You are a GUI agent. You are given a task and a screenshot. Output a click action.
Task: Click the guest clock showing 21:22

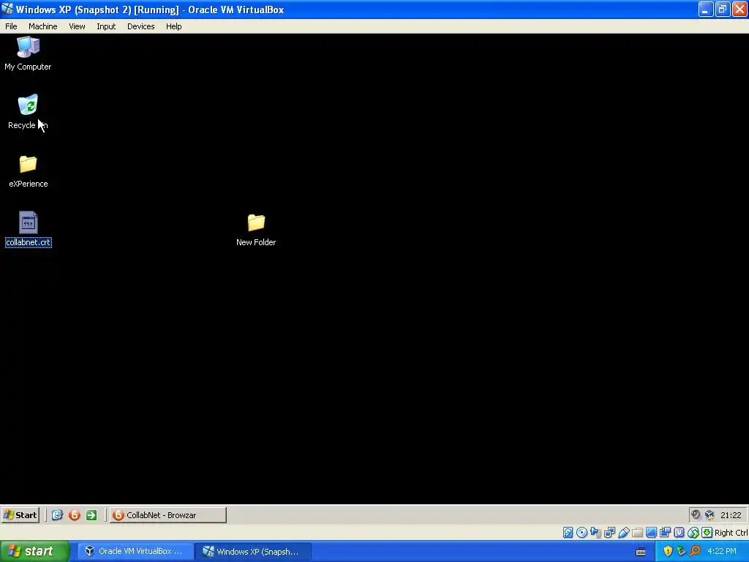point(731,515)
